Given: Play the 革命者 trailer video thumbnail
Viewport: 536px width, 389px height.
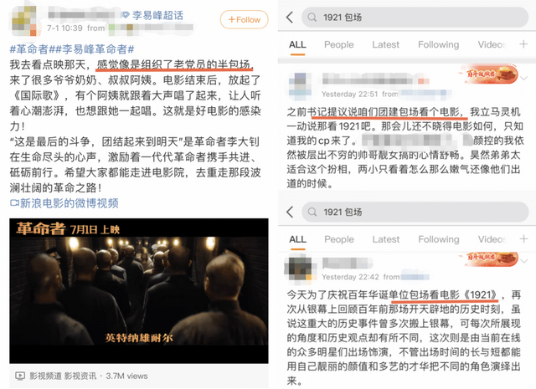Looking at the screenshot, I should pyautogui.click(x=139, y=291).
